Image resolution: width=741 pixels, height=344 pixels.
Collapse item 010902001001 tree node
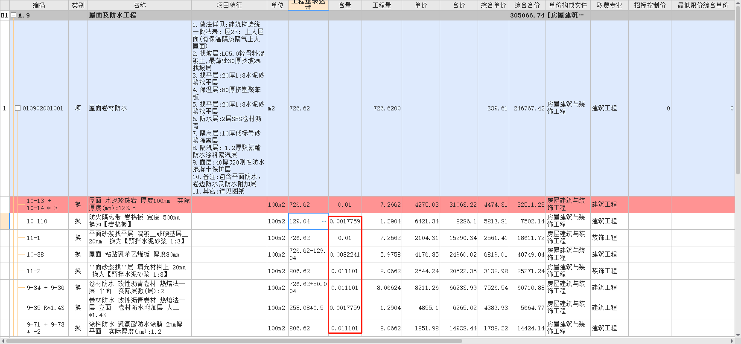click(18, 108)
